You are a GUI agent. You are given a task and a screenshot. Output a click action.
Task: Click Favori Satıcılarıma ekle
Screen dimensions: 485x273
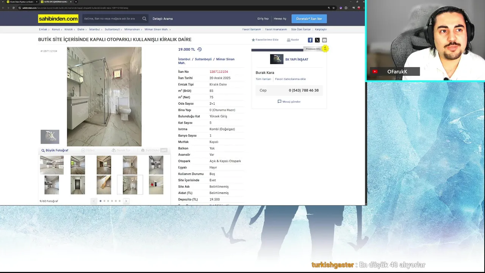point(290,79)
